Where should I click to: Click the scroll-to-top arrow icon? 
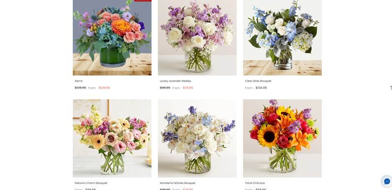[x=391, y=87]
